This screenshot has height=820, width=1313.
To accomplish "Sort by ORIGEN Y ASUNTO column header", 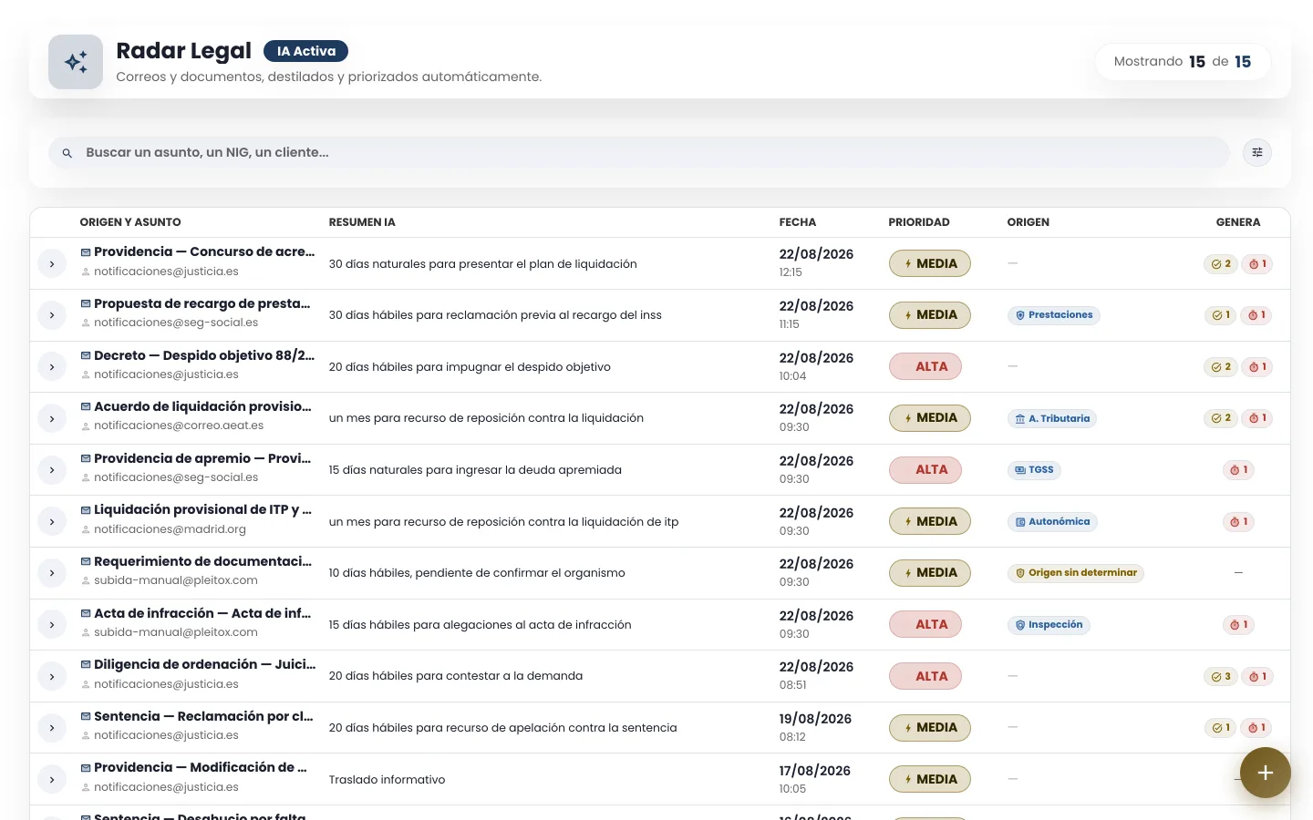I will [x=130, y=222].
